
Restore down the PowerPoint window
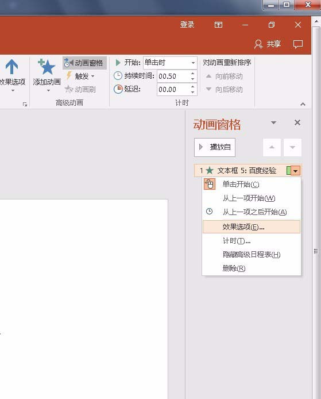272,25
